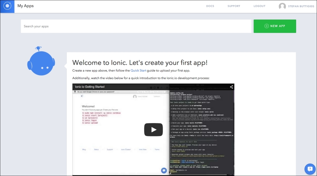Click the Ionic logo in header
Image resolution: width=317 pixels, height=176 pixels.
[x=7, y=6]
